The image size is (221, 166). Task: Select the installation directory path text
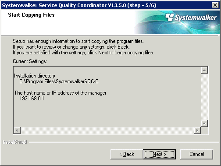[x=59, y=81]
